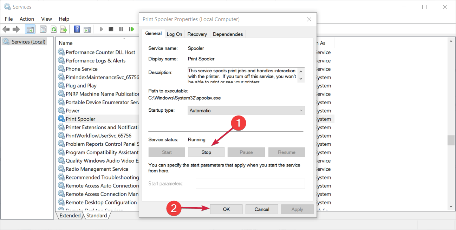Switch to the General tab
The height and width of the screenshot is (230, 456).
click(x=154, y=33)
